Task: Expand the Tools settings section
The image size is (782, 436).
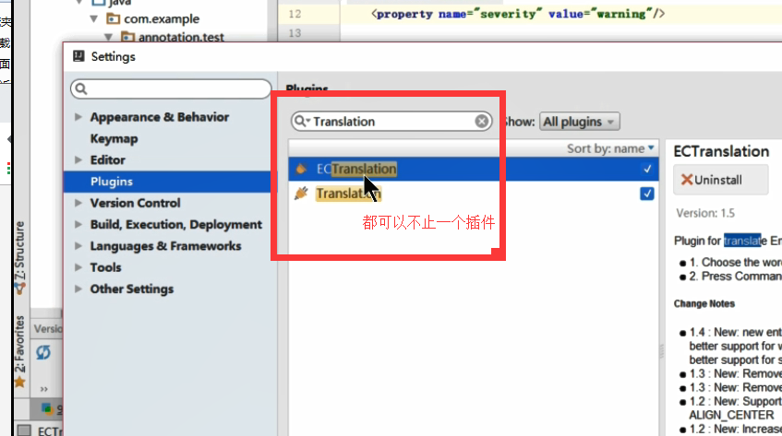Action: [x=78, y=267]
